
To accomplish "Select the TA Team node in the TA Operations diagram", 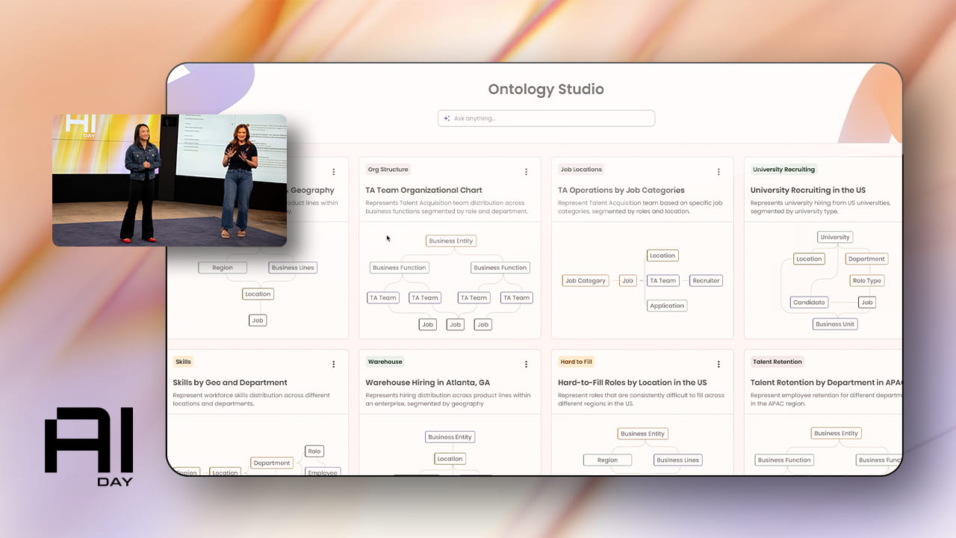I will 662,281.
